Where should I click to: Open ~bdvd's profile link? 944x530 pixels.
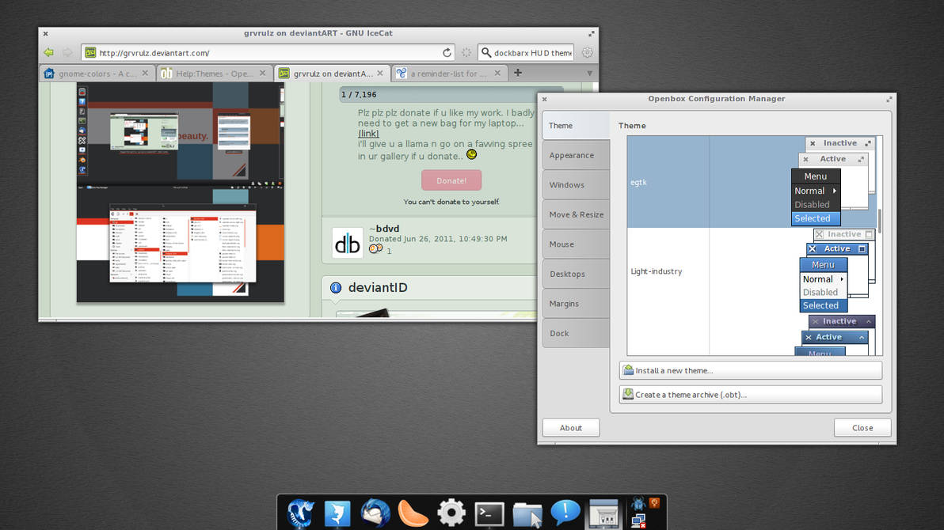click(385, 228)
